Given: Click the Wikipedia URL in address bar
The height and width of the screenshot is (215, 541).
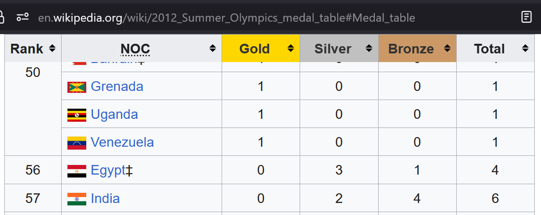Looking at the screenshot, I should [226, 17].
